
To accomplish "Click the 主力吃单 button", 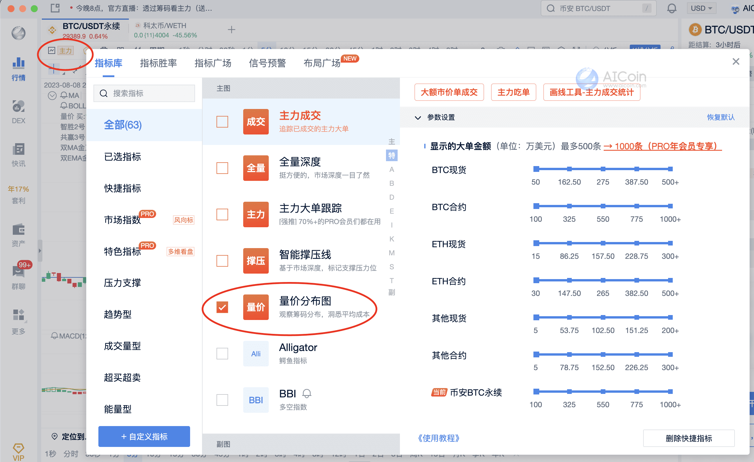I will click(x=513, y=92).
